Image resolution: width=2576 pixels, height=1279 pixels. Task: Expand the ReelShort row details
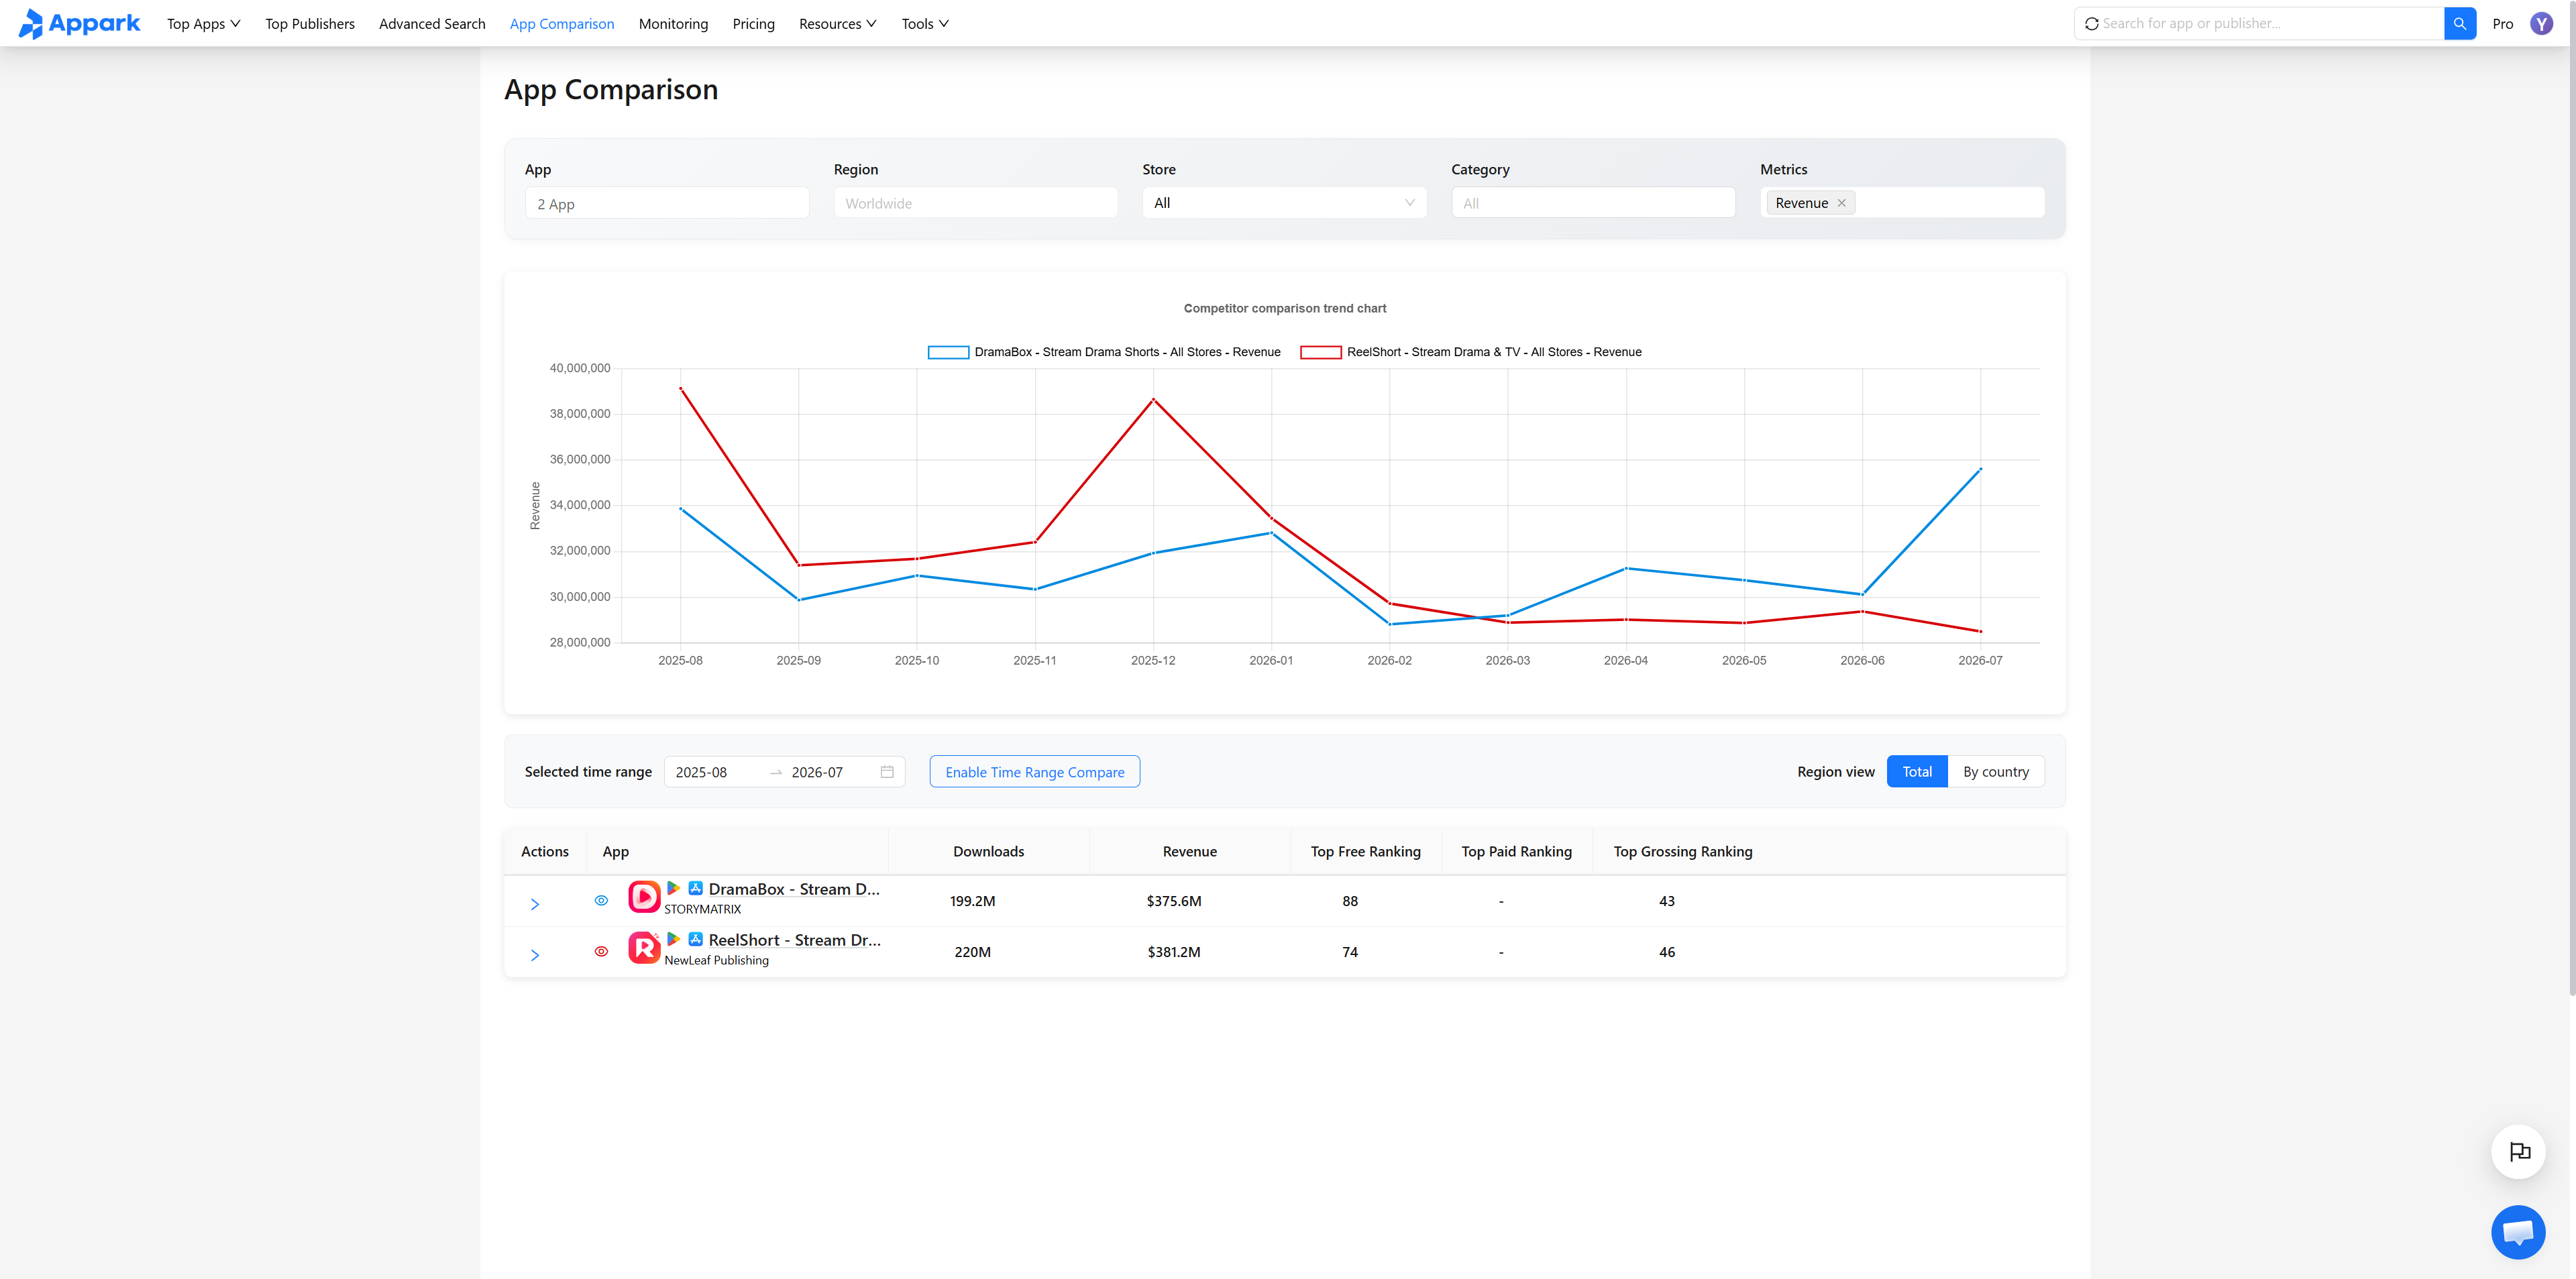[535, 955]
